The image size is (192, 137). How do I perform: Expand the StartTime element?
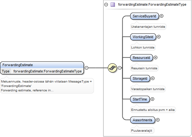click(x=152, y=99)
